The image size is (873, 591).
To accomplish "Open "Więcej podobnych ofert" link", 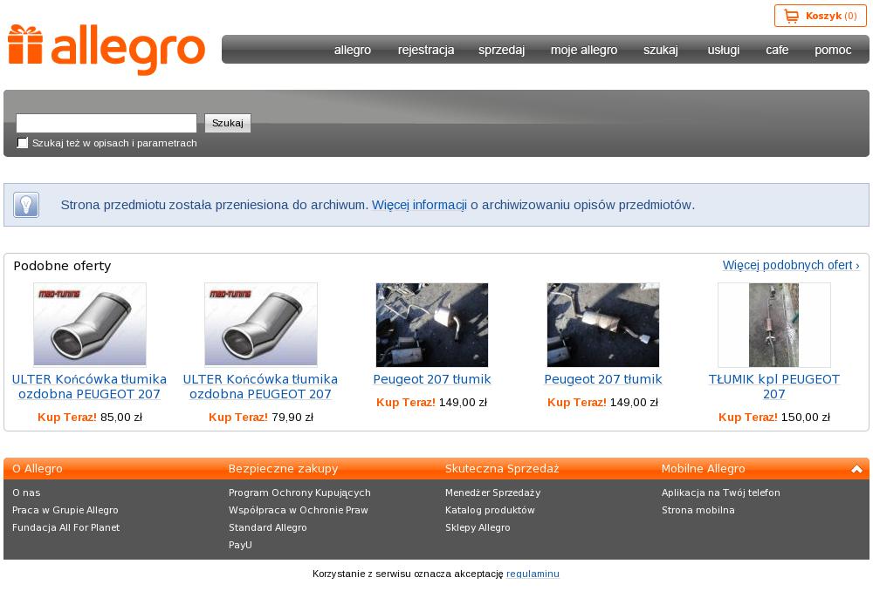I will tap(791, 265).
